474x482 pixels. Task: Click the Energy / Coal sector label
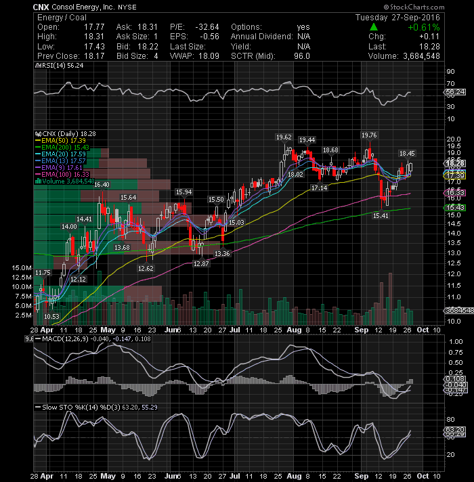(62, 18)
